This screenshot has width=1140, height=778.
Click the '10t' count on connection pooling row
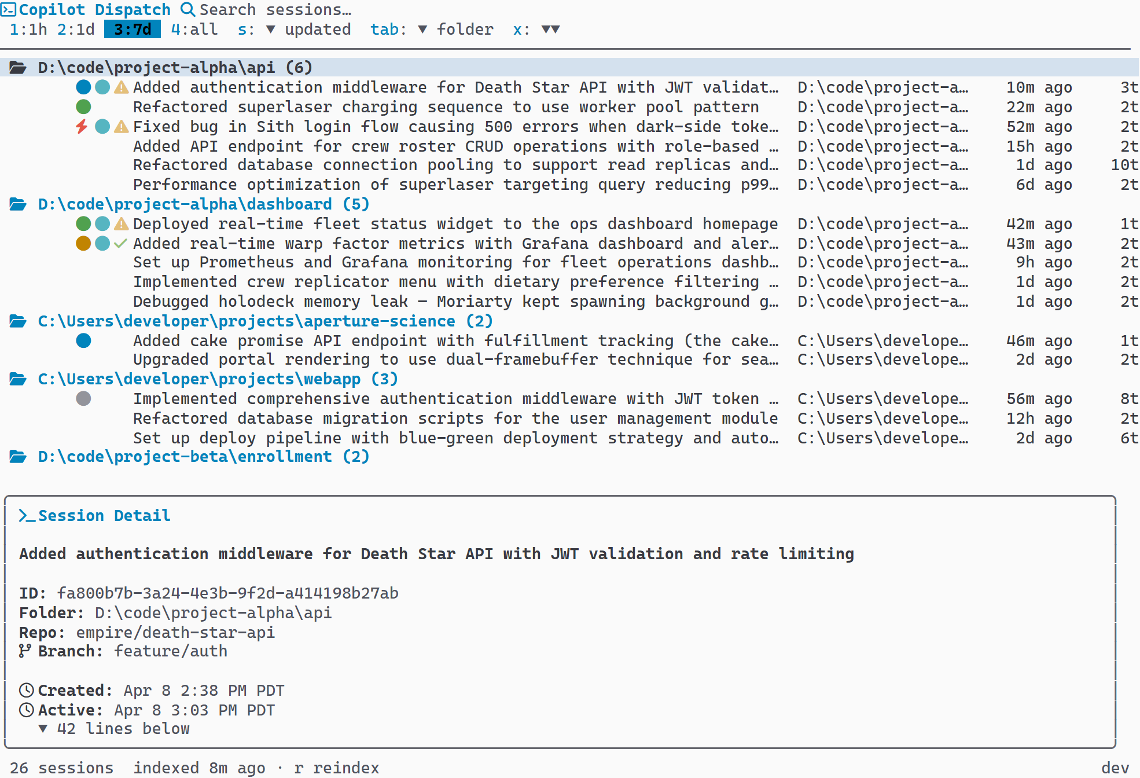[x=1124, y=165]
